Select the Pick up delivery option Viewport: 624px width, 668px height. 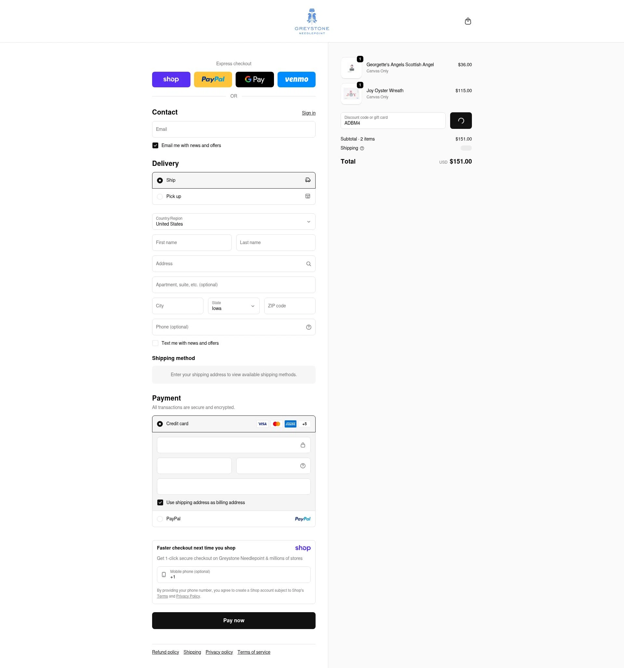click(x=234, y=197)
